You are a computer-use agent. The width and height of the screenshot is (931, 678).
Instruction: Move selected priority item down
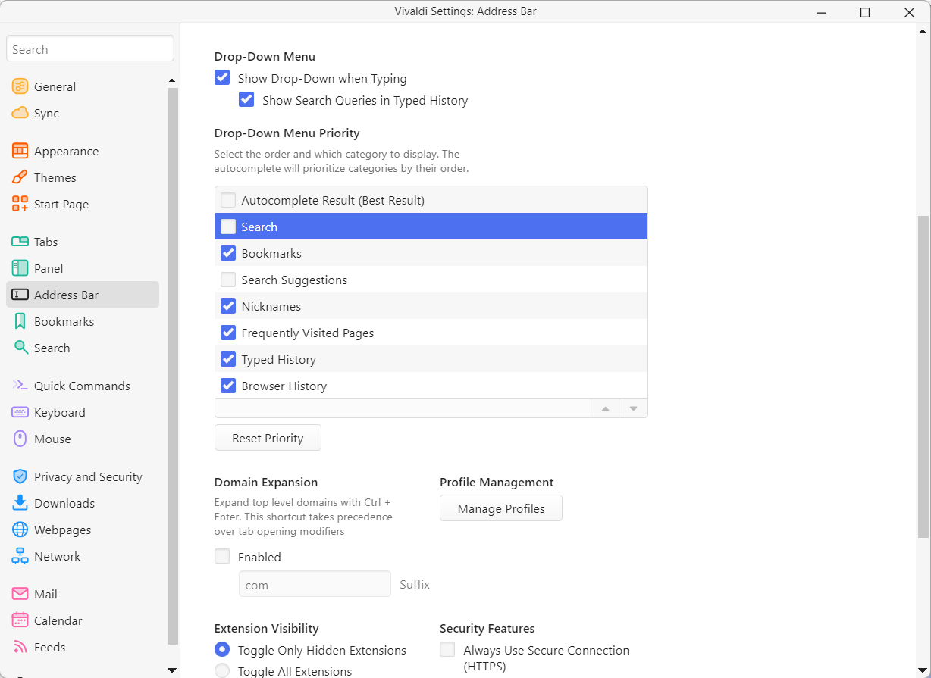(634, 409)
